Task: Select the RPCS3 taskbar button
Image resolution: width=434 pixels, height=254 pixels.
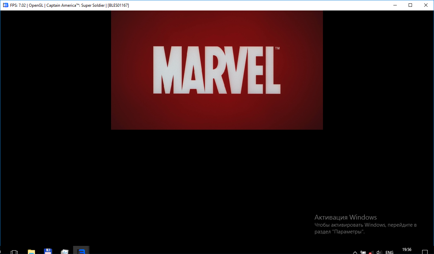Action: pos(81,250)
